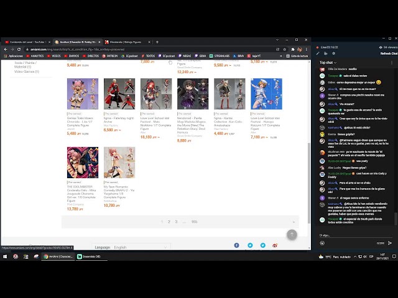The image size is (398, 298).
Task: Open chat options three-dot menu
Action: (x=392, y=62)
